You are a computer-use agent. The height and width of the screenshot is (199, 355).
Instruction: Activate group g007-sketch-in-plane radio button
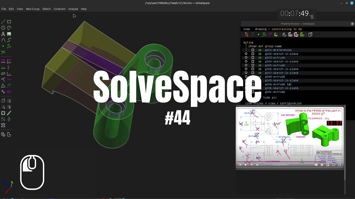[246, 73]
